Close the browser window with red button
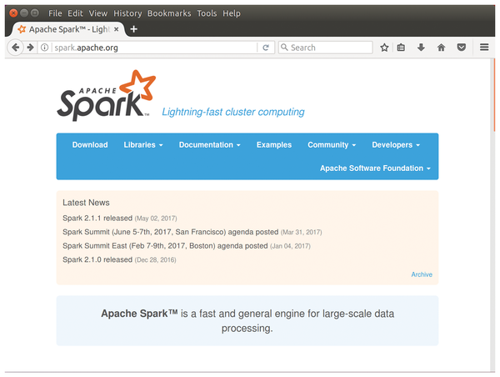This screenshot has height=377, width=500. click(x=13, y=13)
